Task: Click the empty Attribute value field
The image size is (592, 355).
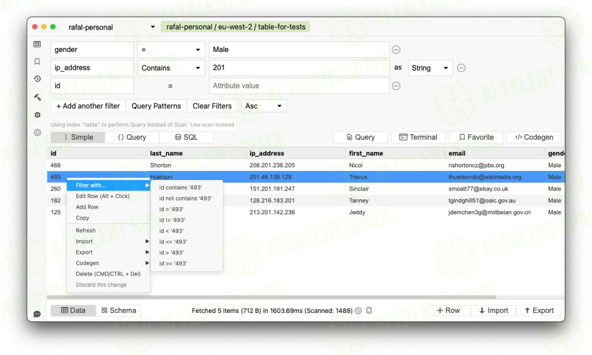Action: pyautogui.click(x=300, y=86)
